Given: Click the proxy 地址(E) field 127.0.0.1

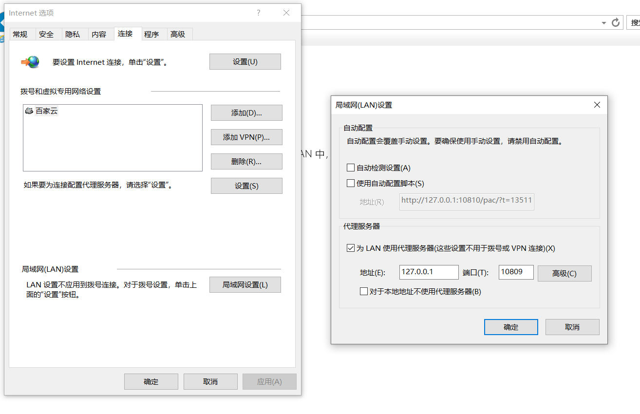Looking at the screenshot, I should [x=429, y=272].
